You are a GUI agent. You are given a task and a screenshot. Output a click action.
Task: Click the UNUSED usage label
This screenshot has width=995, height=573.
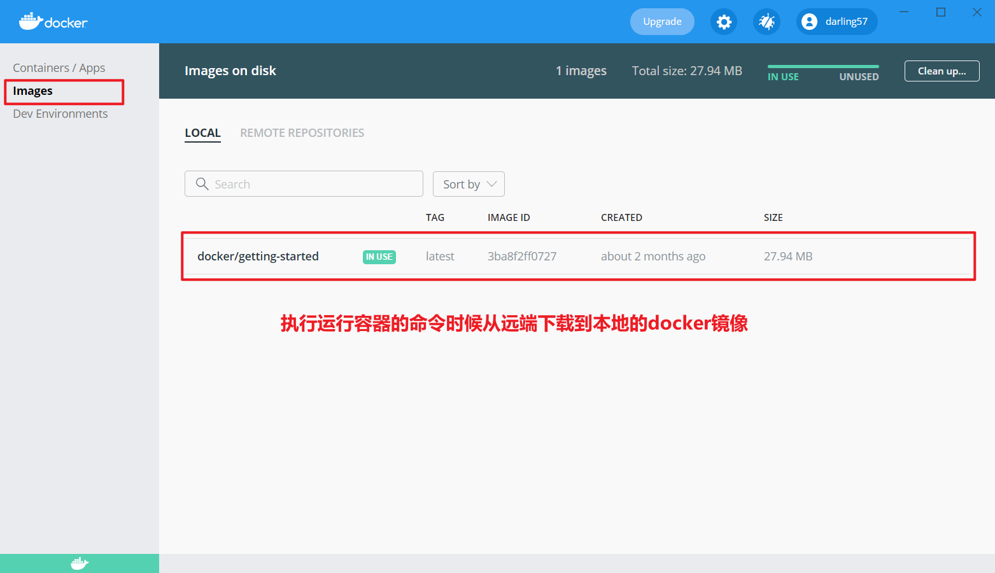point(859,76)
